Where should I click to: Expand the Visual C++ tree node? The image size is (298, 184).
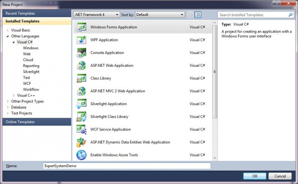coord(14,95)
